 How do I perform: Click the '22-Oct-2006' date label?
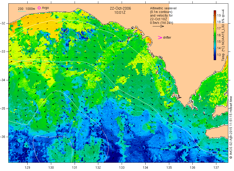coord(120,8)
